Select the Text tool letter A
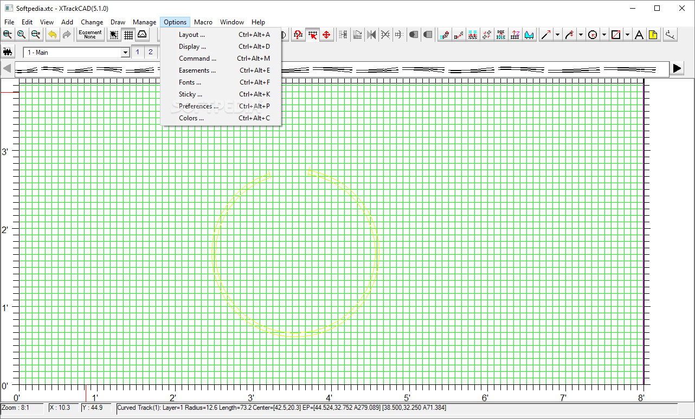Screen dimensions: 695x419 click(x=639, y=35)
